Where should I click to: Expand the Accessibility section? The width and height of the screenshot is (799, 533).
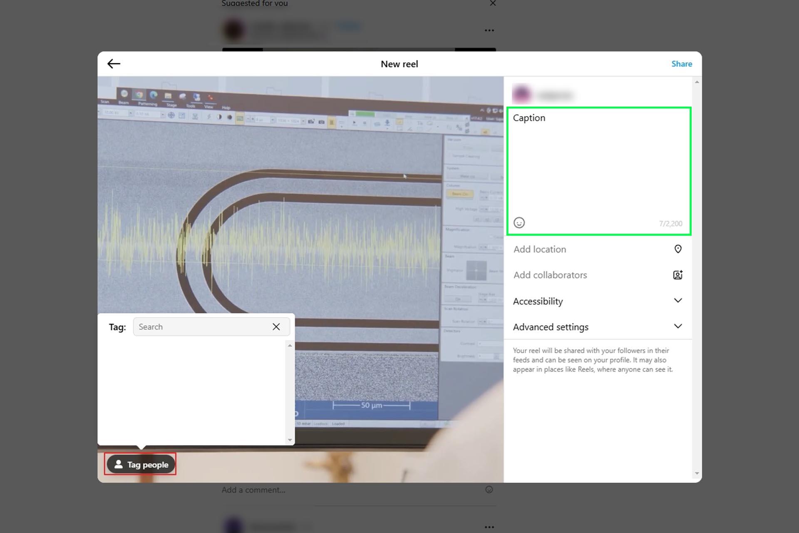point(598,301)
